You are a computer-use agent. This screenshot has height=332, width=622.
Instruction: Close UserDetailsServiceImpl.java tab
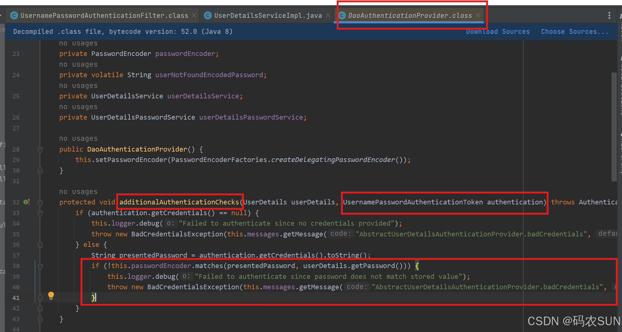(x=328, y=15)
